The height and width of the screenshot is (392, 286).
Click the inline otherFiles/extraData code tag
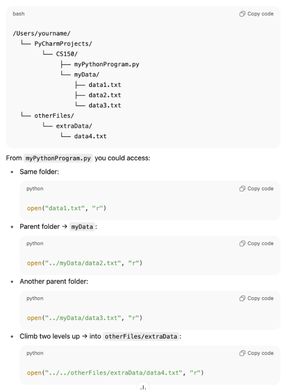(141, 337)
